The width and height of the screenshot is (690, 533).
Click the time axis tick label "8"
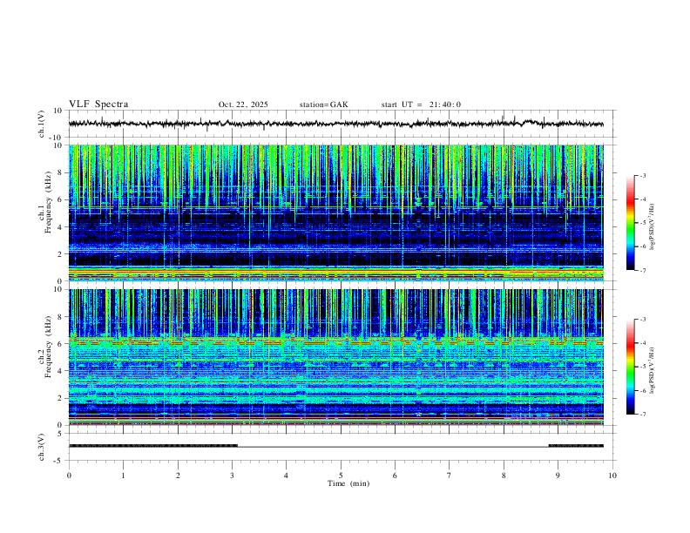pyautogui.click(x=504, y=476)
